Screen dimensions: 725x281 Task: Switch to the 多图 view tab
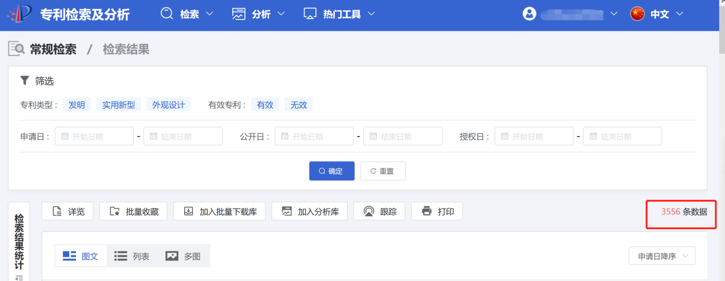tap(184, 256)
